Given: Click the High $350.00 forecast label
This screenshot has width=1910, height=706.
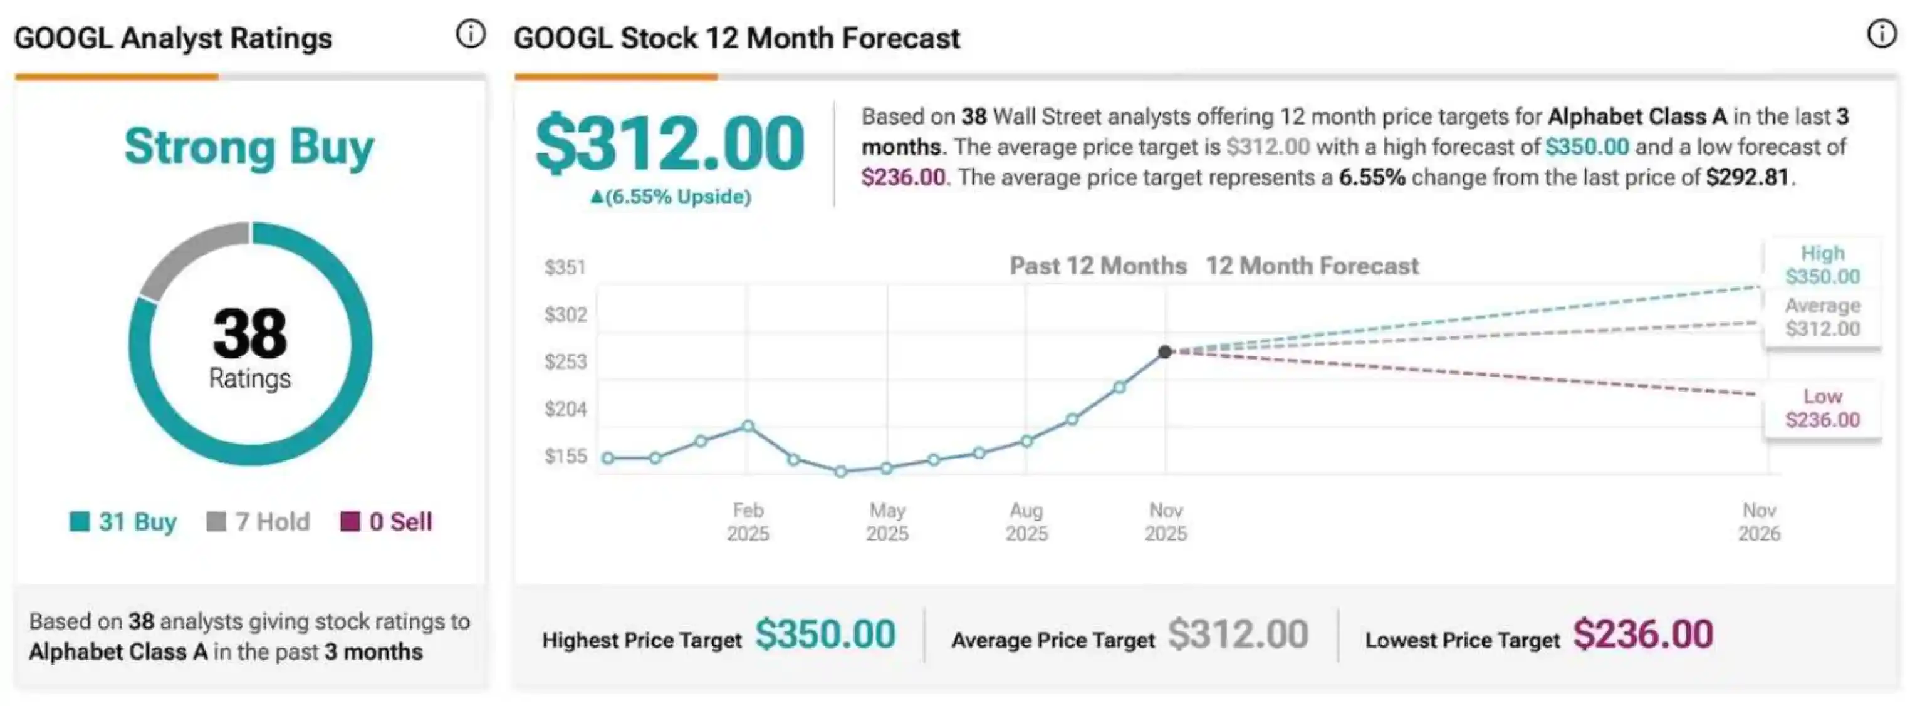Looking at the screenshot, I should tap(1822, 265).
